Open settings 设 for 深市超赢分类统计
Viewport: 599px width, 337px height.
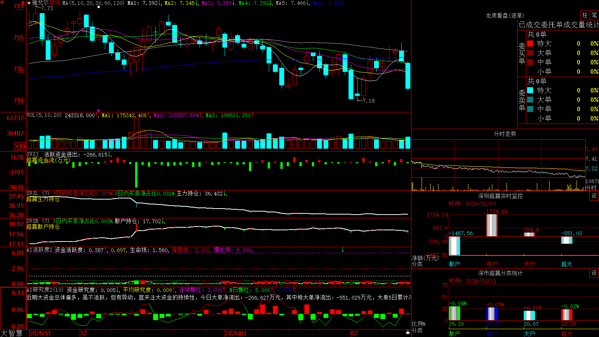594,273
